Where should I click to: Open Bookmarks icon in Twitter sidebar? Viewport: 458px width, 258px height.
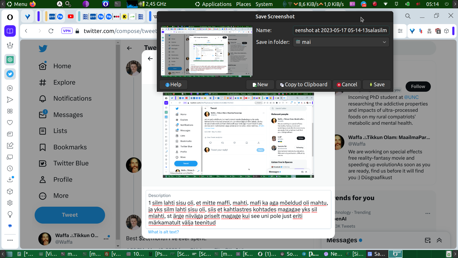[x=43, y=147]
